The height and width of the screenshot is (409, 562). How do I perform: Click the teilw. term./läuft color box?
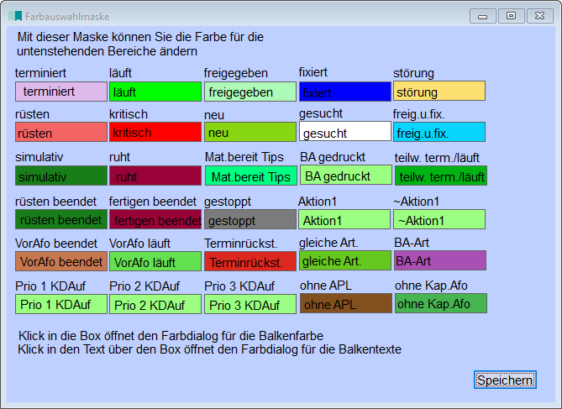441,176
